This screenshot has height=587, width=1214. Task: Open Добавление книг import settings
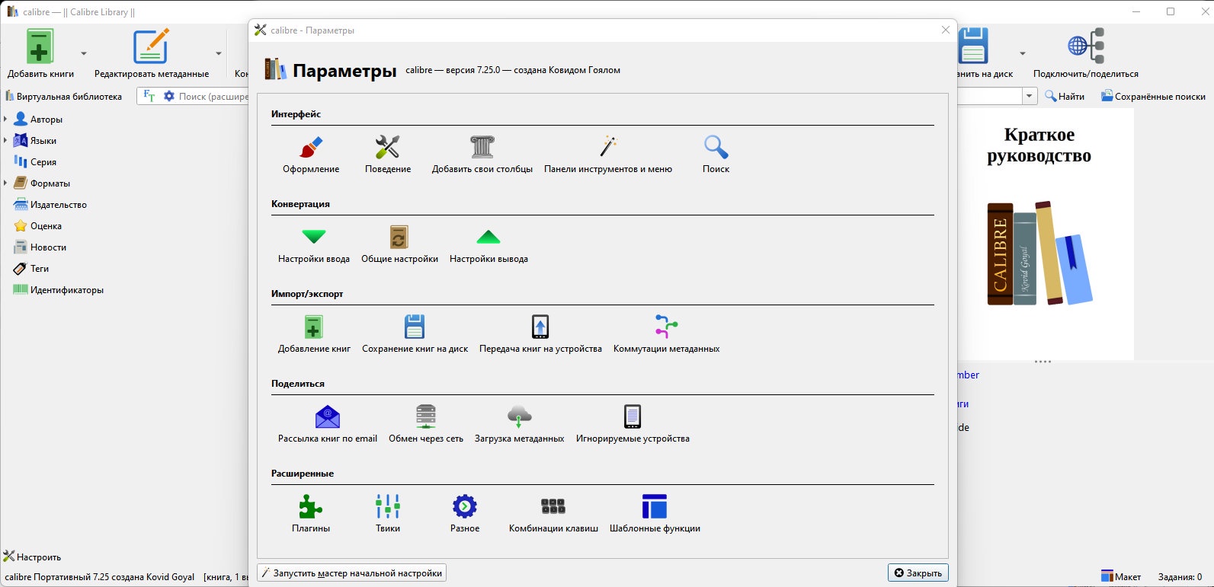(x=314, y=334)
